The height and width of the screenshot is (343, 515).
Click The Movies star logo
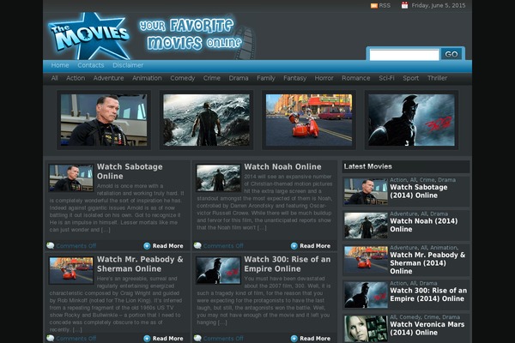tap(89, 36)
